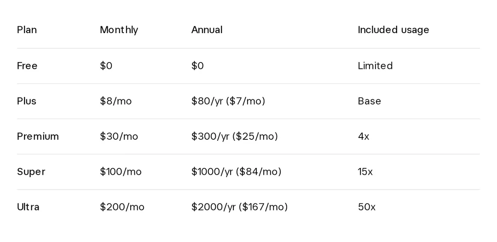Click the Super plan name

pyautogui.click(x=31, y=172)
